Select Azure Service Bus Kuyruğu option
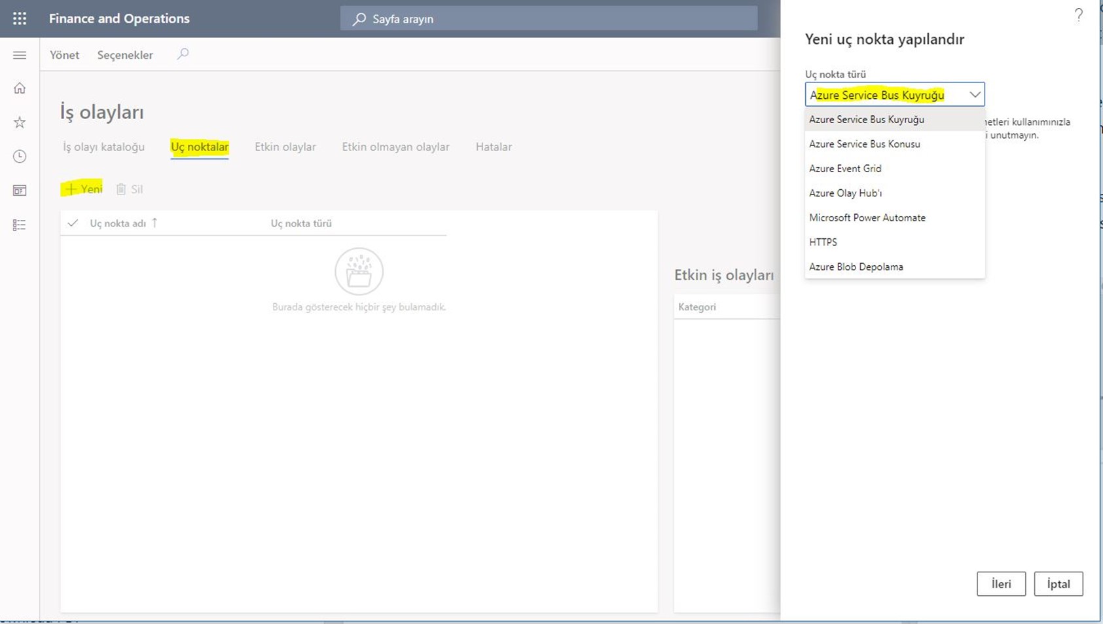 pos(895,119)
